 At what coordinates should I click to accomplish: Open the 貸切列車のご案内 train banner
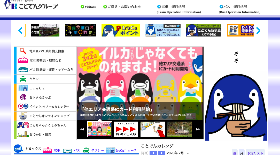click(x=45, y=30)
